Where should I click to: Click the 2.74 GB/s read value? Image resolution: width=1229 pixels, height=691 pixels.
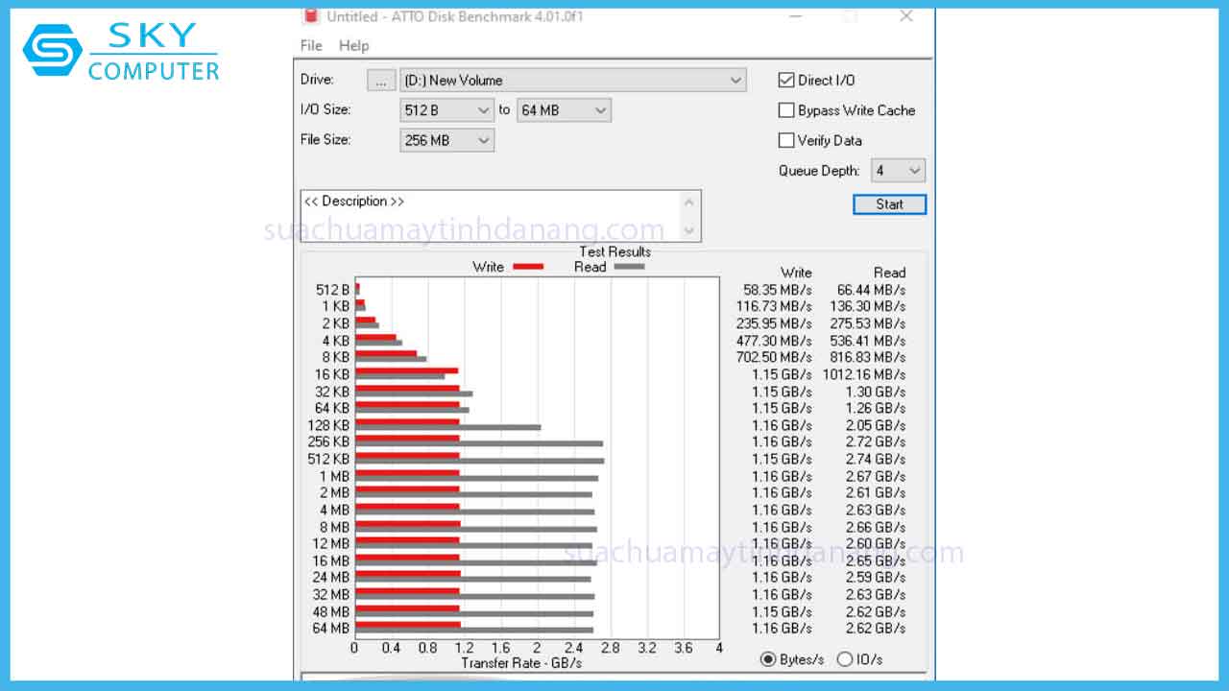(x=875, y=459)
